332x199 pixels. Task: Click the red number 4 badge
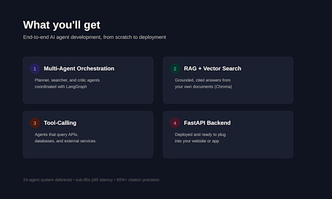(x=175, y=123)
